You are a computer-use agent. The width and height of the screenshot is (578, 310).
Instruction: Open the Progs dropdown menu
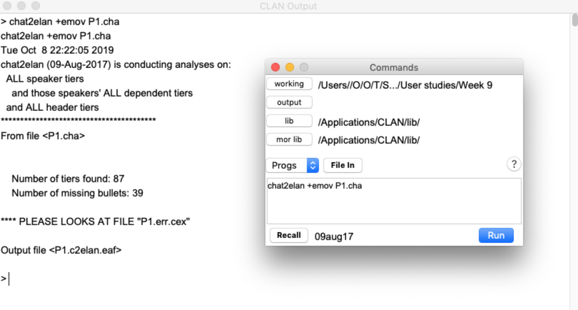[292, 165]
